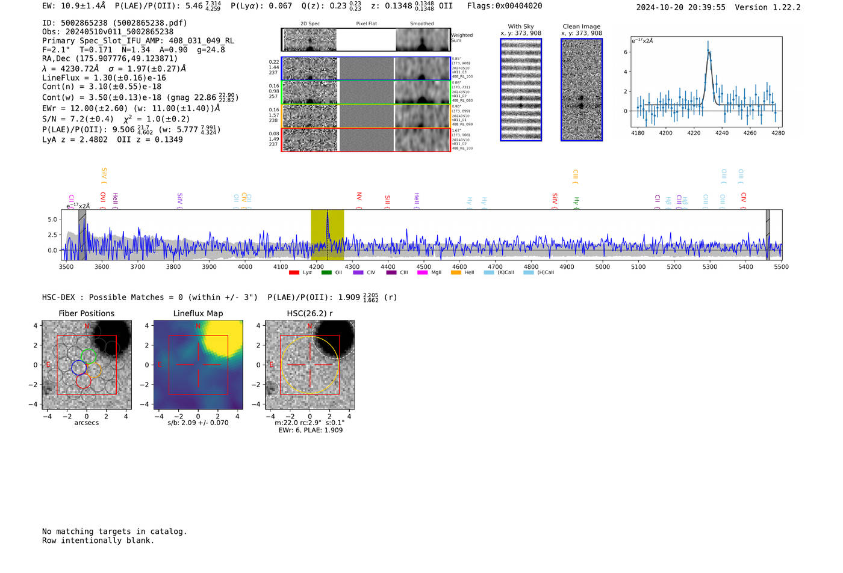The width and height of the screenshot is (843, 573).
Task: Select the red-bordered fiber 2D spec row
Action: [366, 140]
